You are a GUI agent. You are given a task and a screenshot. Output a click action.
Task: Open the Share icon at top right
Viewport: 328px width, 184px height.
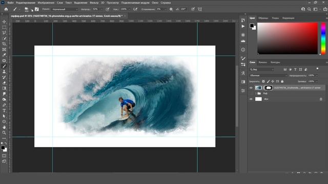pyautogui.click(x=325, y=9)
